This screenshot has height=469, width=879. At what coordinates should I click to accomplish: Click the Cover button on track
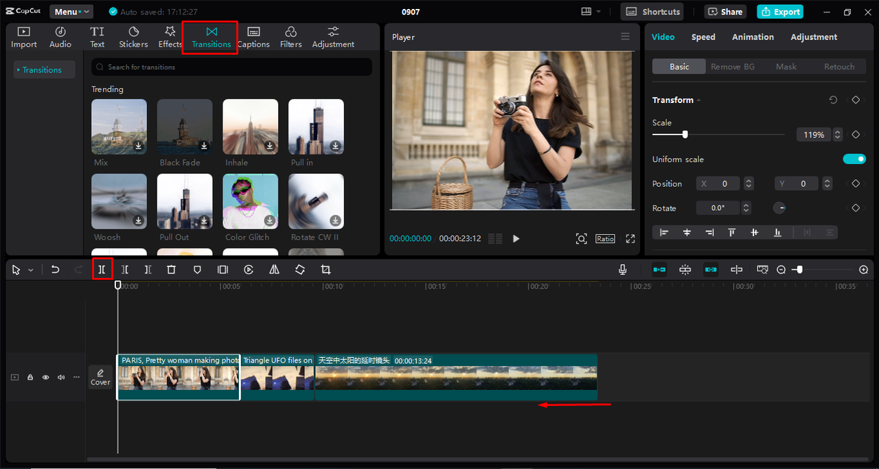click(100, 377)
